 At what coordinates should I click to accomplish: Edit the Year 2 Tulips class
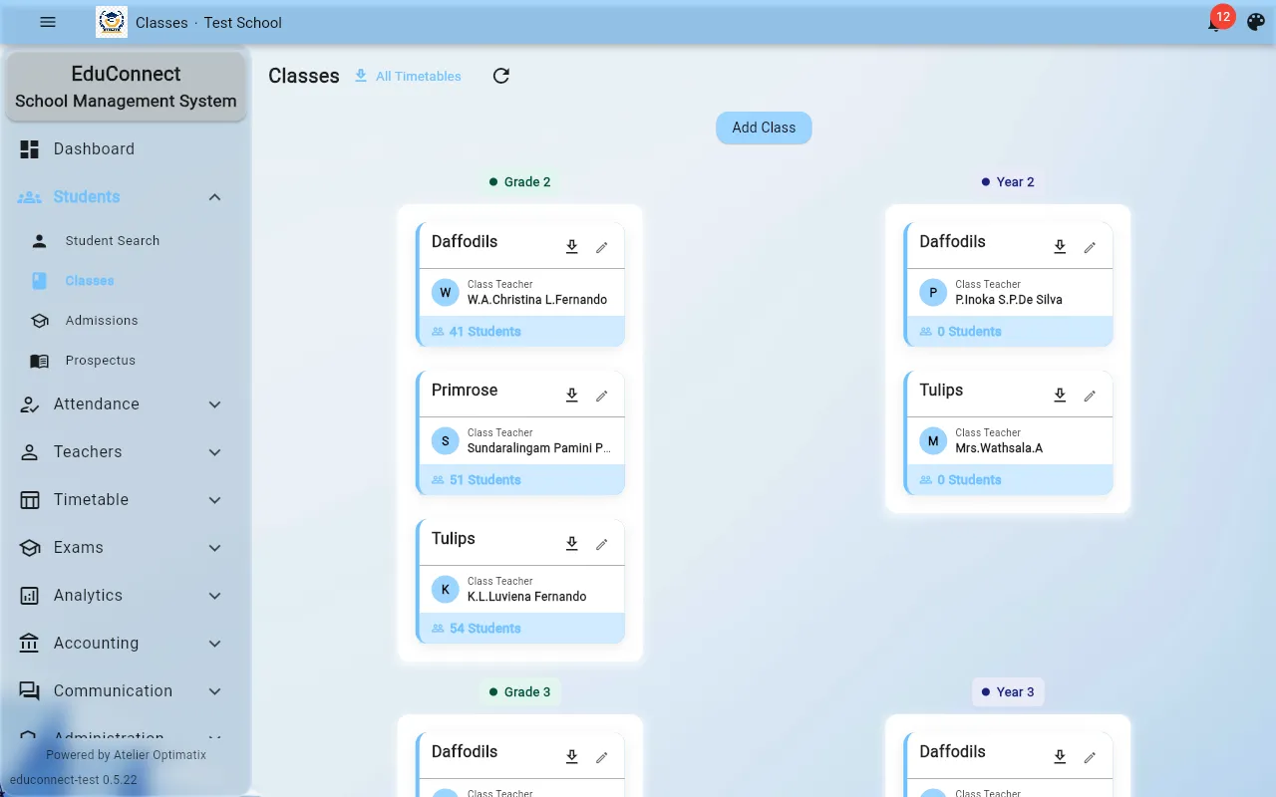click(1091, 396)
